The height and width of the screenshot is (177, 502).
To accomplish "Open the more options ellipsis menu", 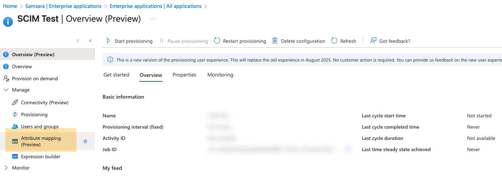I will [x=153, y=19].
